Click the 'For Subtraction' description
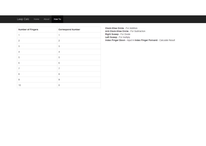Image resolution: width=206 pixels, height=146 pixels. pos(138,31)
